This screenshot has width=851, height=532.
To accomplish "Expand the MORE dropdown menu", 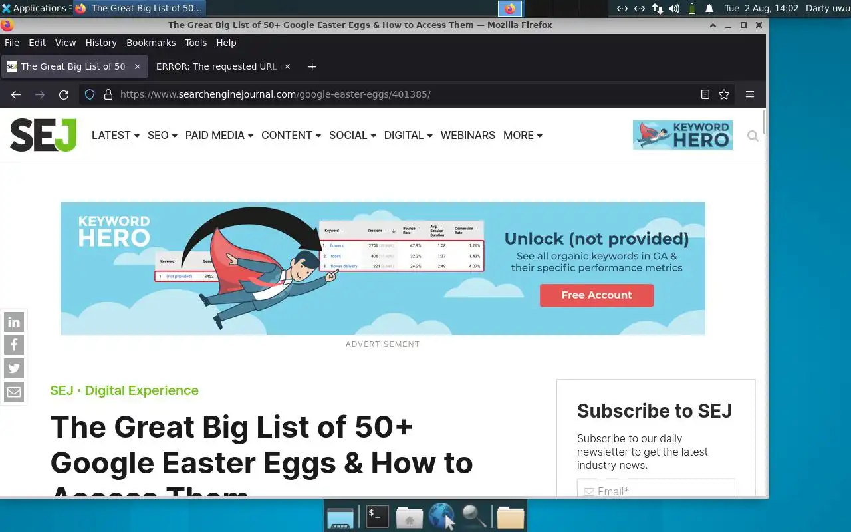I will point(523,135).
